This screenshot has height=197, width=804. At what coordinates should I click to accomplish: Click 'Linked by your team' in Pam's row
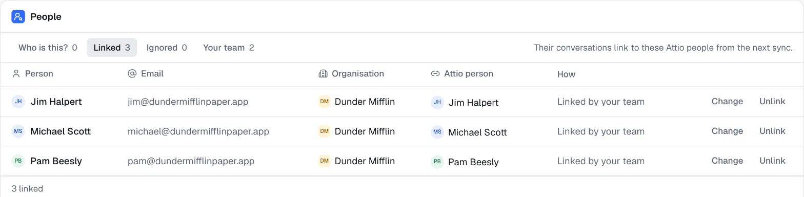(x=601, y=162)
